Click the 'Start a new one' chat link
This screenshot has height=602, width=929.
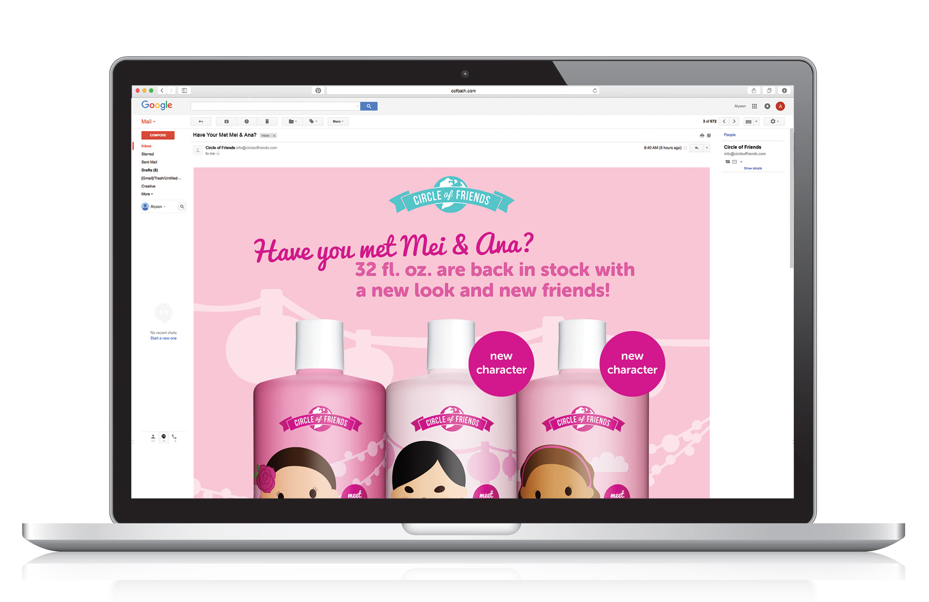164,338
